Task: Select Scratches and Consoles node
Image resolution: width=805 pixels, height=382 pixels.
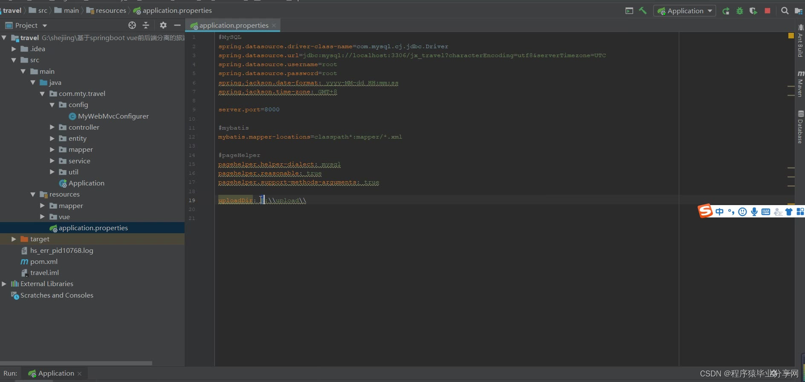Action: (52, 295)
